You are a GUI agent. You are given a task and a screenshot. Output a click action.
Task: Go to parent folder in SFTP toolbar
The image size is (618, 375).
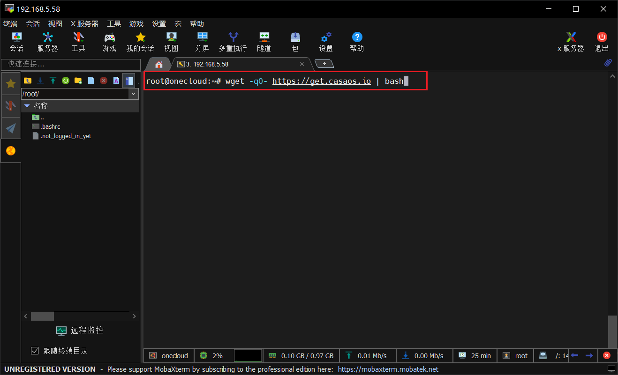tap(28, 81)
